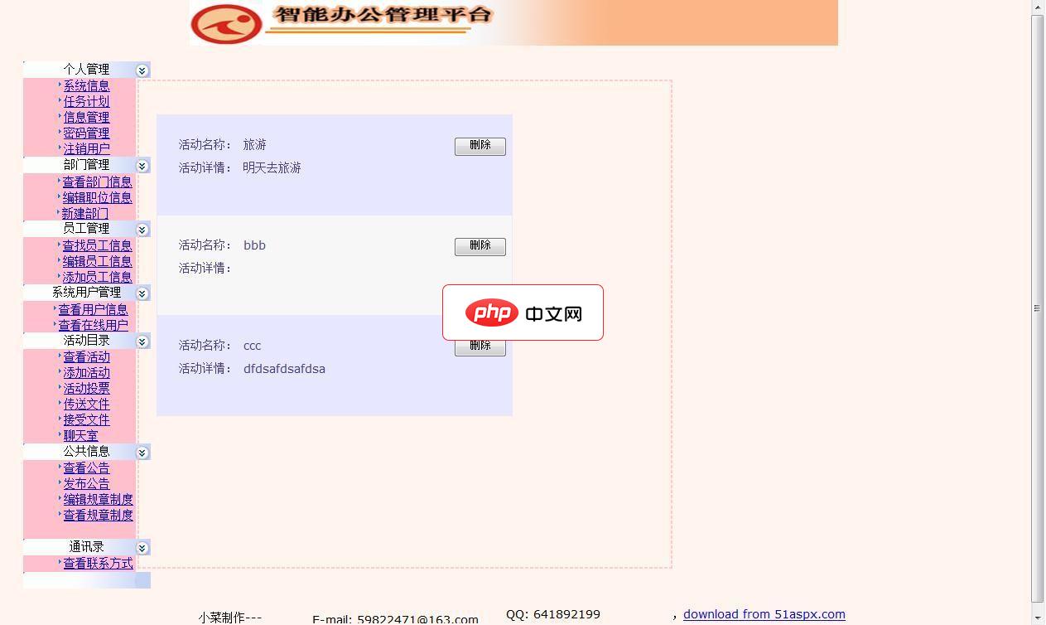Click the 注销用户 link
1046x625 pixels.
pos(86,148)
